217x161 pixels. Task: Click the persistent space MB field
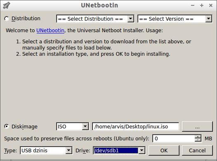click(173, 138)
